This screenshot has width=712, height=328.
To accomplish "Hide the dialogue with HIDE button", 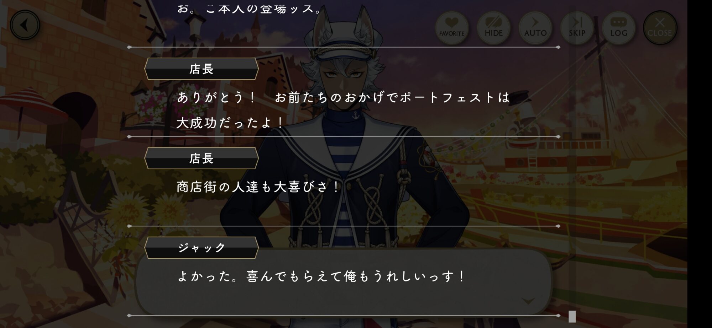I will [x=493, y=27].
